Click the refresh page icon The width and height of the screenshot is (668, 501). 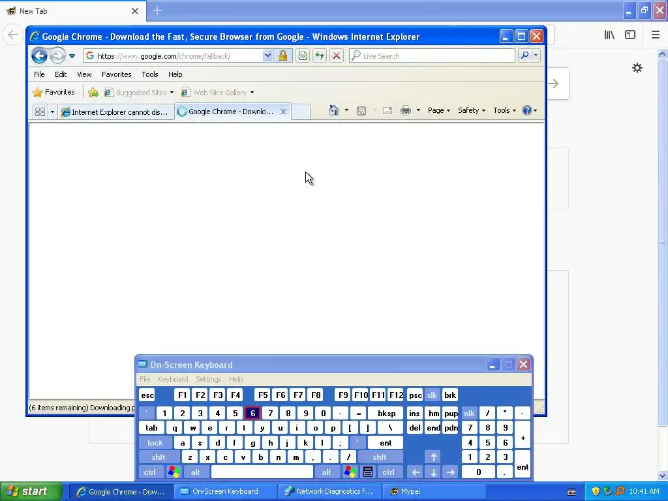click(320, 56)
